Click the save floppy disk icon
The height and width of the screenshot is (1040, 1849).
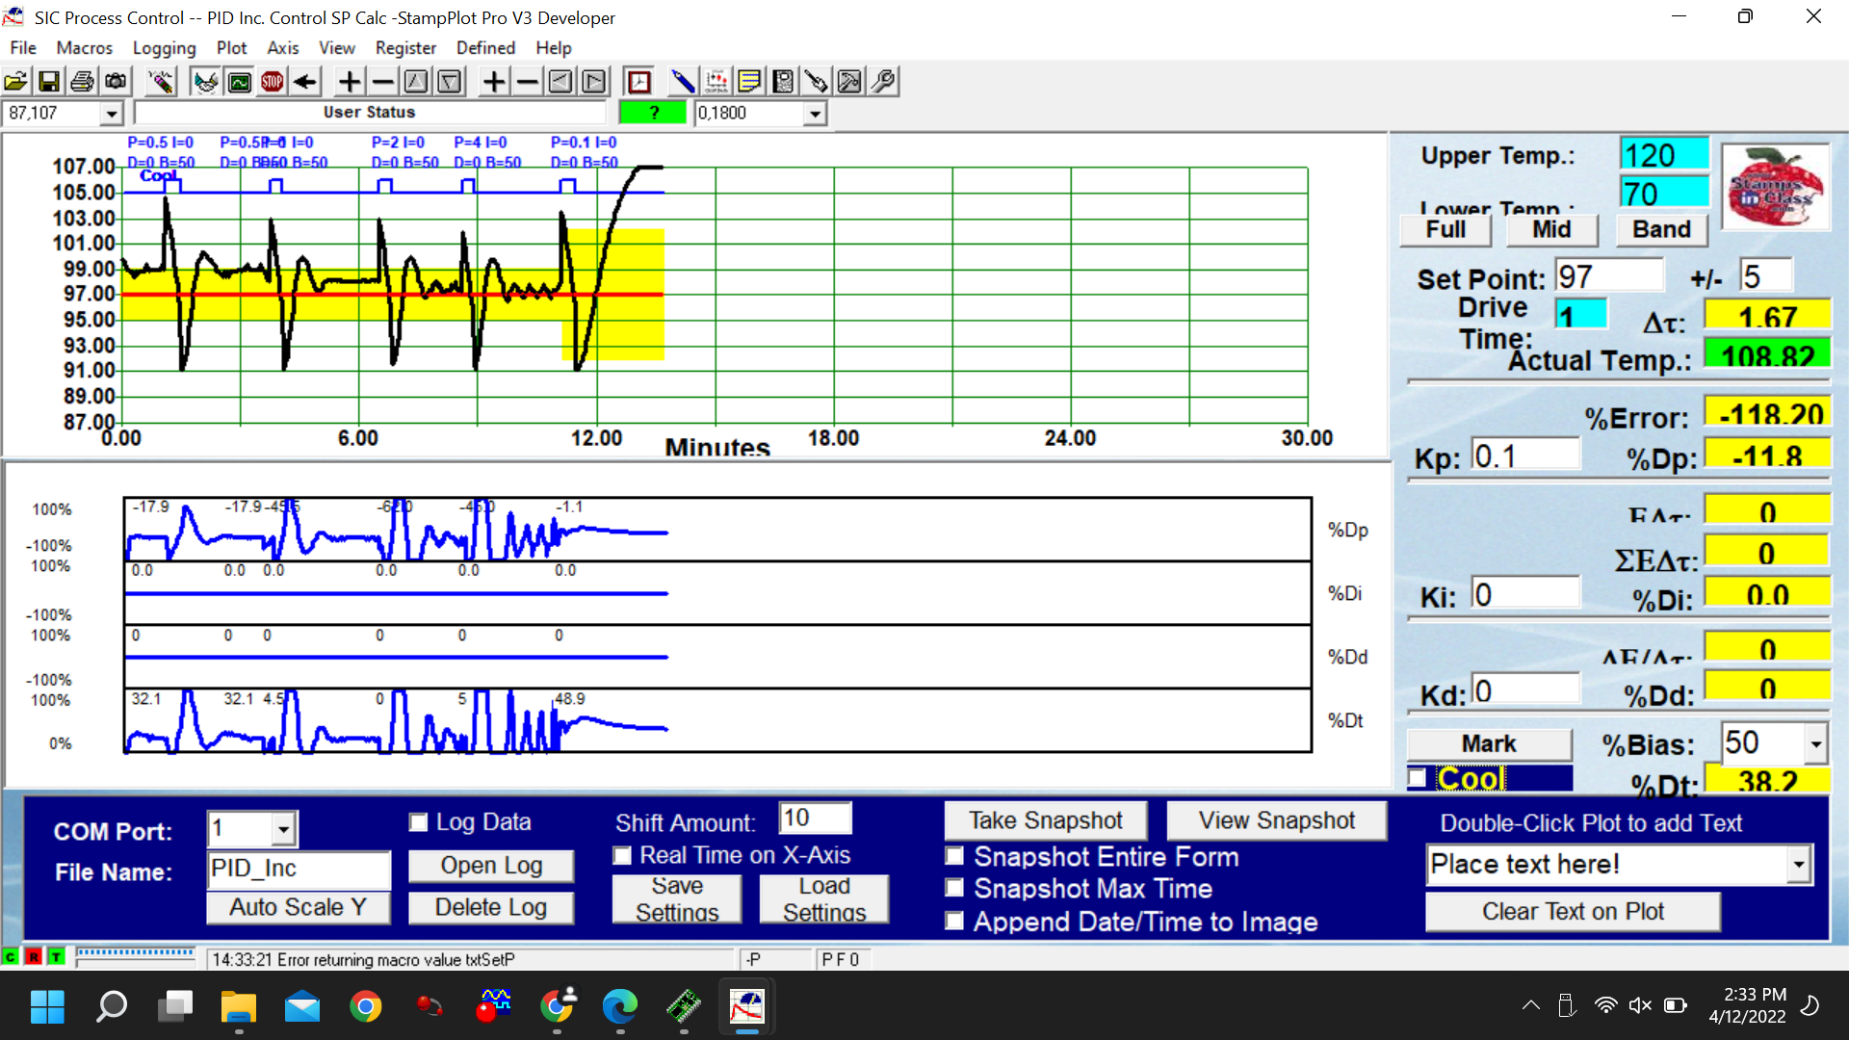coord(48,82)
